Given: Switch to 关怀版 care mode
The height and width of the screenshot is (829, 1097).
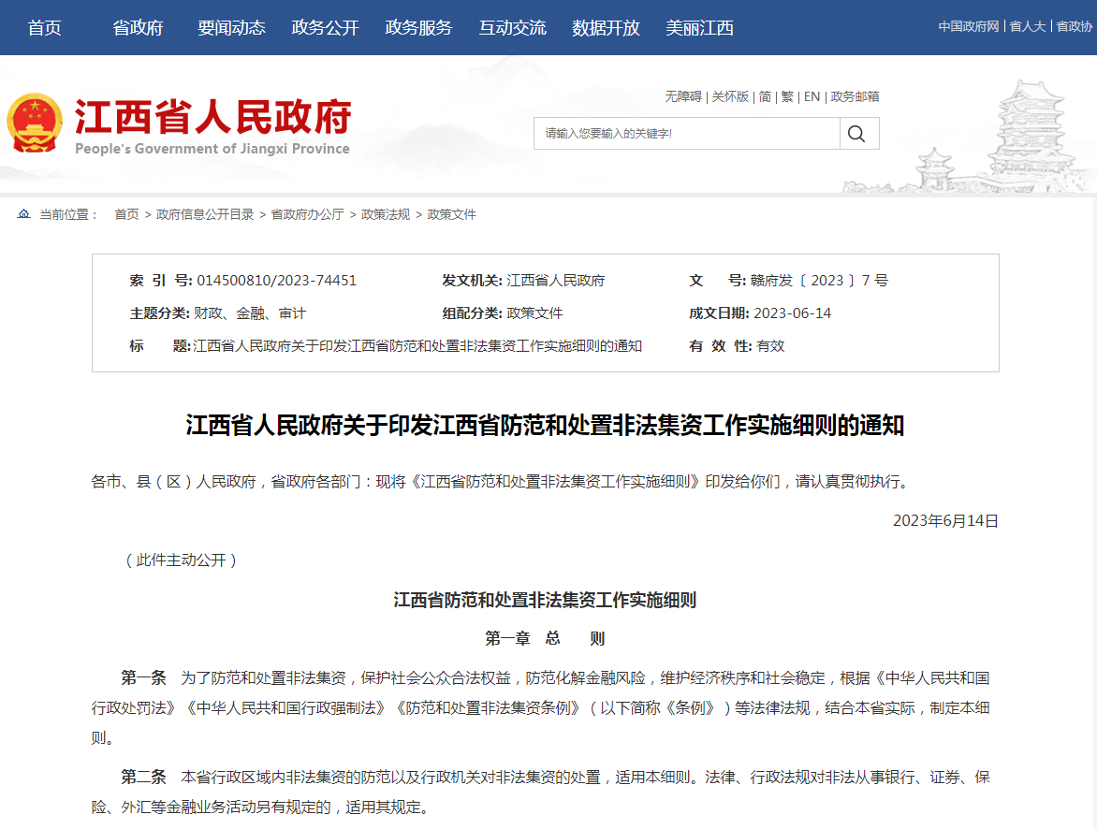Looking at the screenshot, I should tap(730, 96).
